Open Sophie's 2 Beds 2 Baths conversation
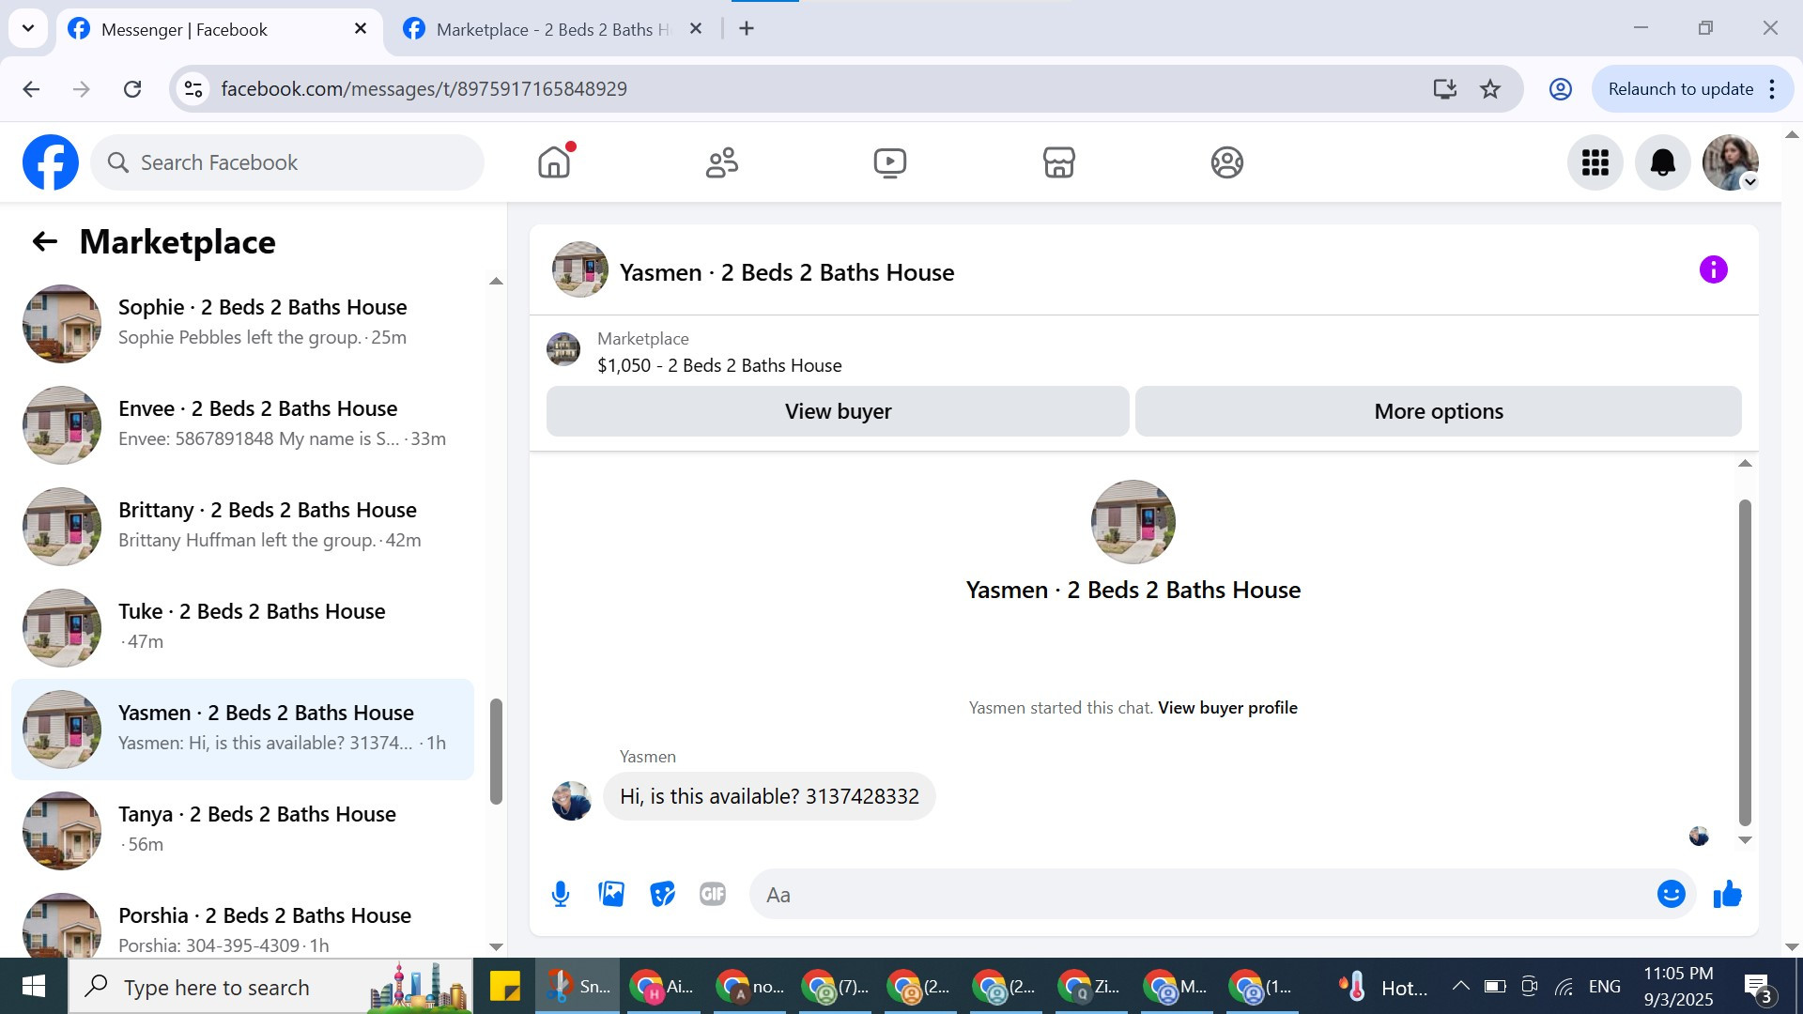Viewport: 1803px width, 1014px height. [242, 323]
